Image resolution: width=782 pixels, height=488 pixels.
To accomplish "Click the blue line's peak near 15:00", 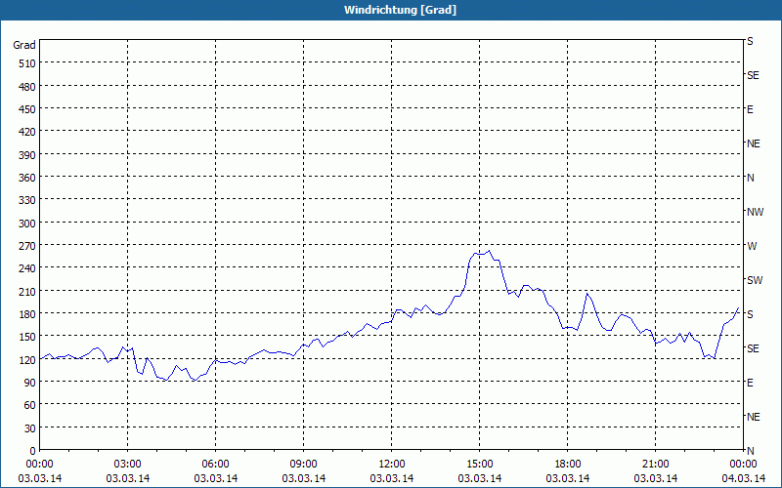I will pyautogui.click(x=490, y=251).
